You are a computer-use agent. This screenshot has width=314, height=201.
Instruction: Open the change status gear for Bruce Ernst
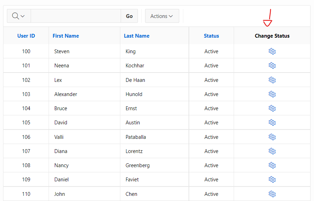coord(272,108)
